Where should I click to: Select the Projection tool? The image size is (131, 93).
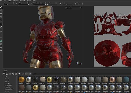[1, 14]
